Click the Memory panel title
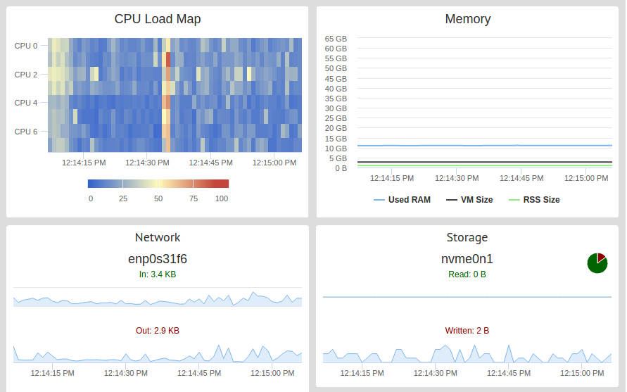The image size is (627, 392). tap(467, 19)
